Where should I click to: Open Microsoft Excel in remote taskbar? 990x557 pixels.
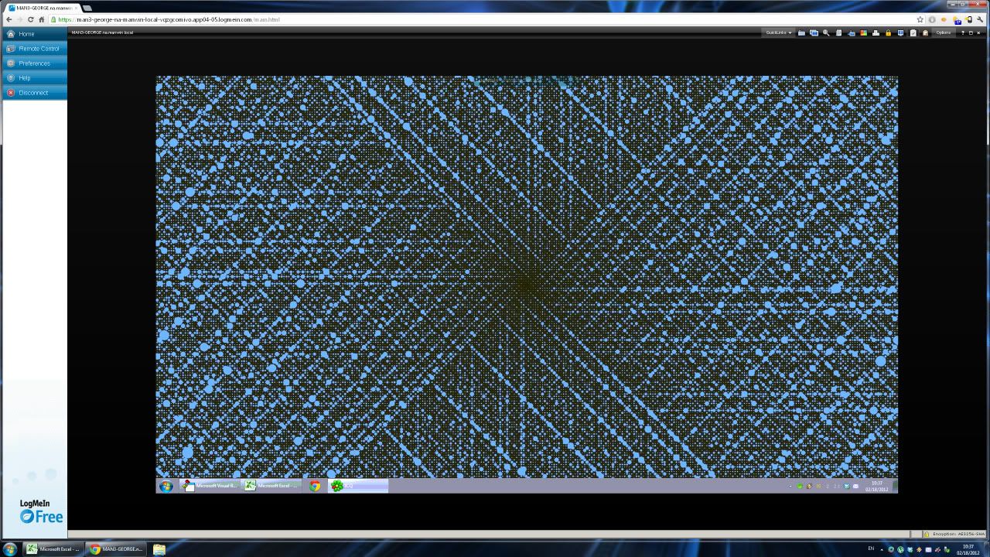point(271,486)
